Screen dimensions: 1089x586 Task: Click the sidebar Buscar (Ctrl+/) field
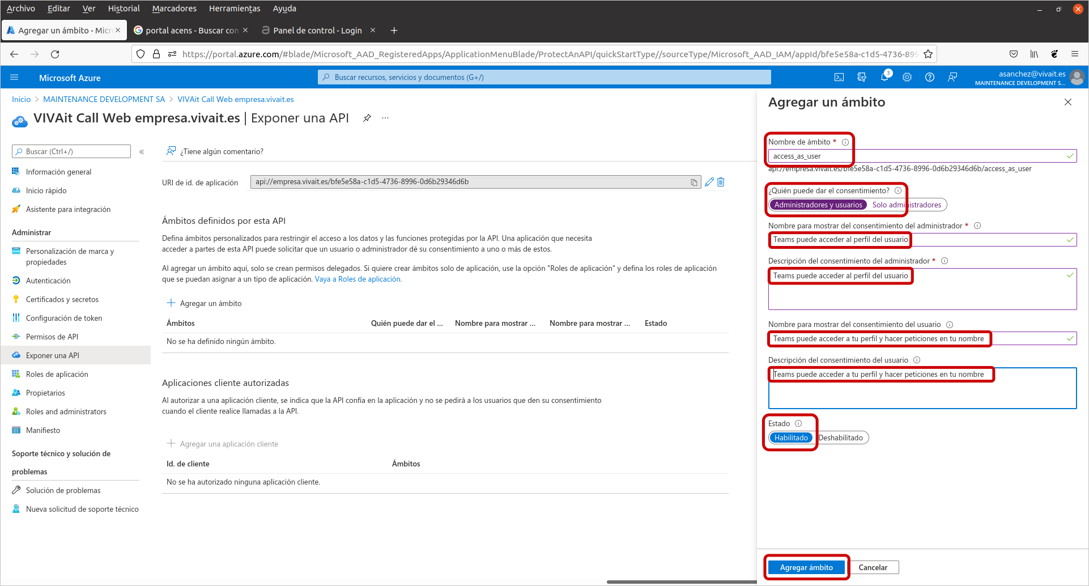pyautogui.click(x=71, y=152)
